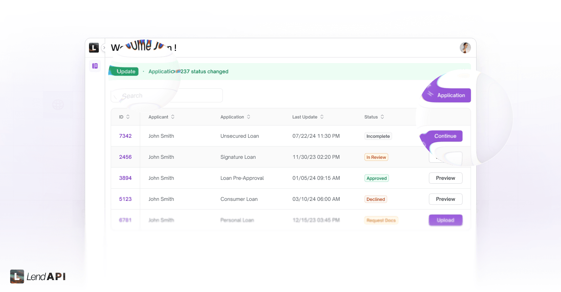Sort table by Application column

(x=235, y=117)
